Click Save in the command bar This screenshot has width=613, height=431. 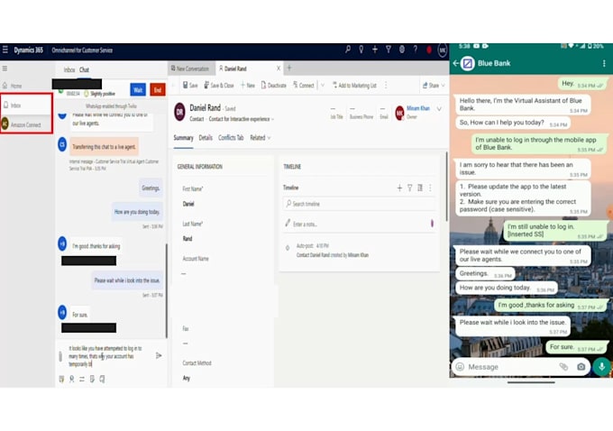(x=190, y=86)
